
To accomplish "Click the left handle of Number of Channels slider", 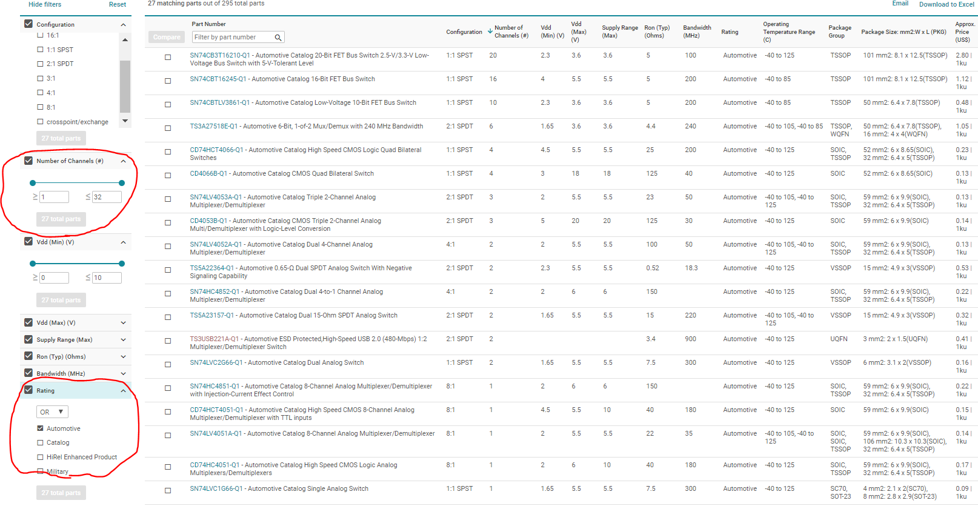I will pyautogui.click(x=33, y=183).
